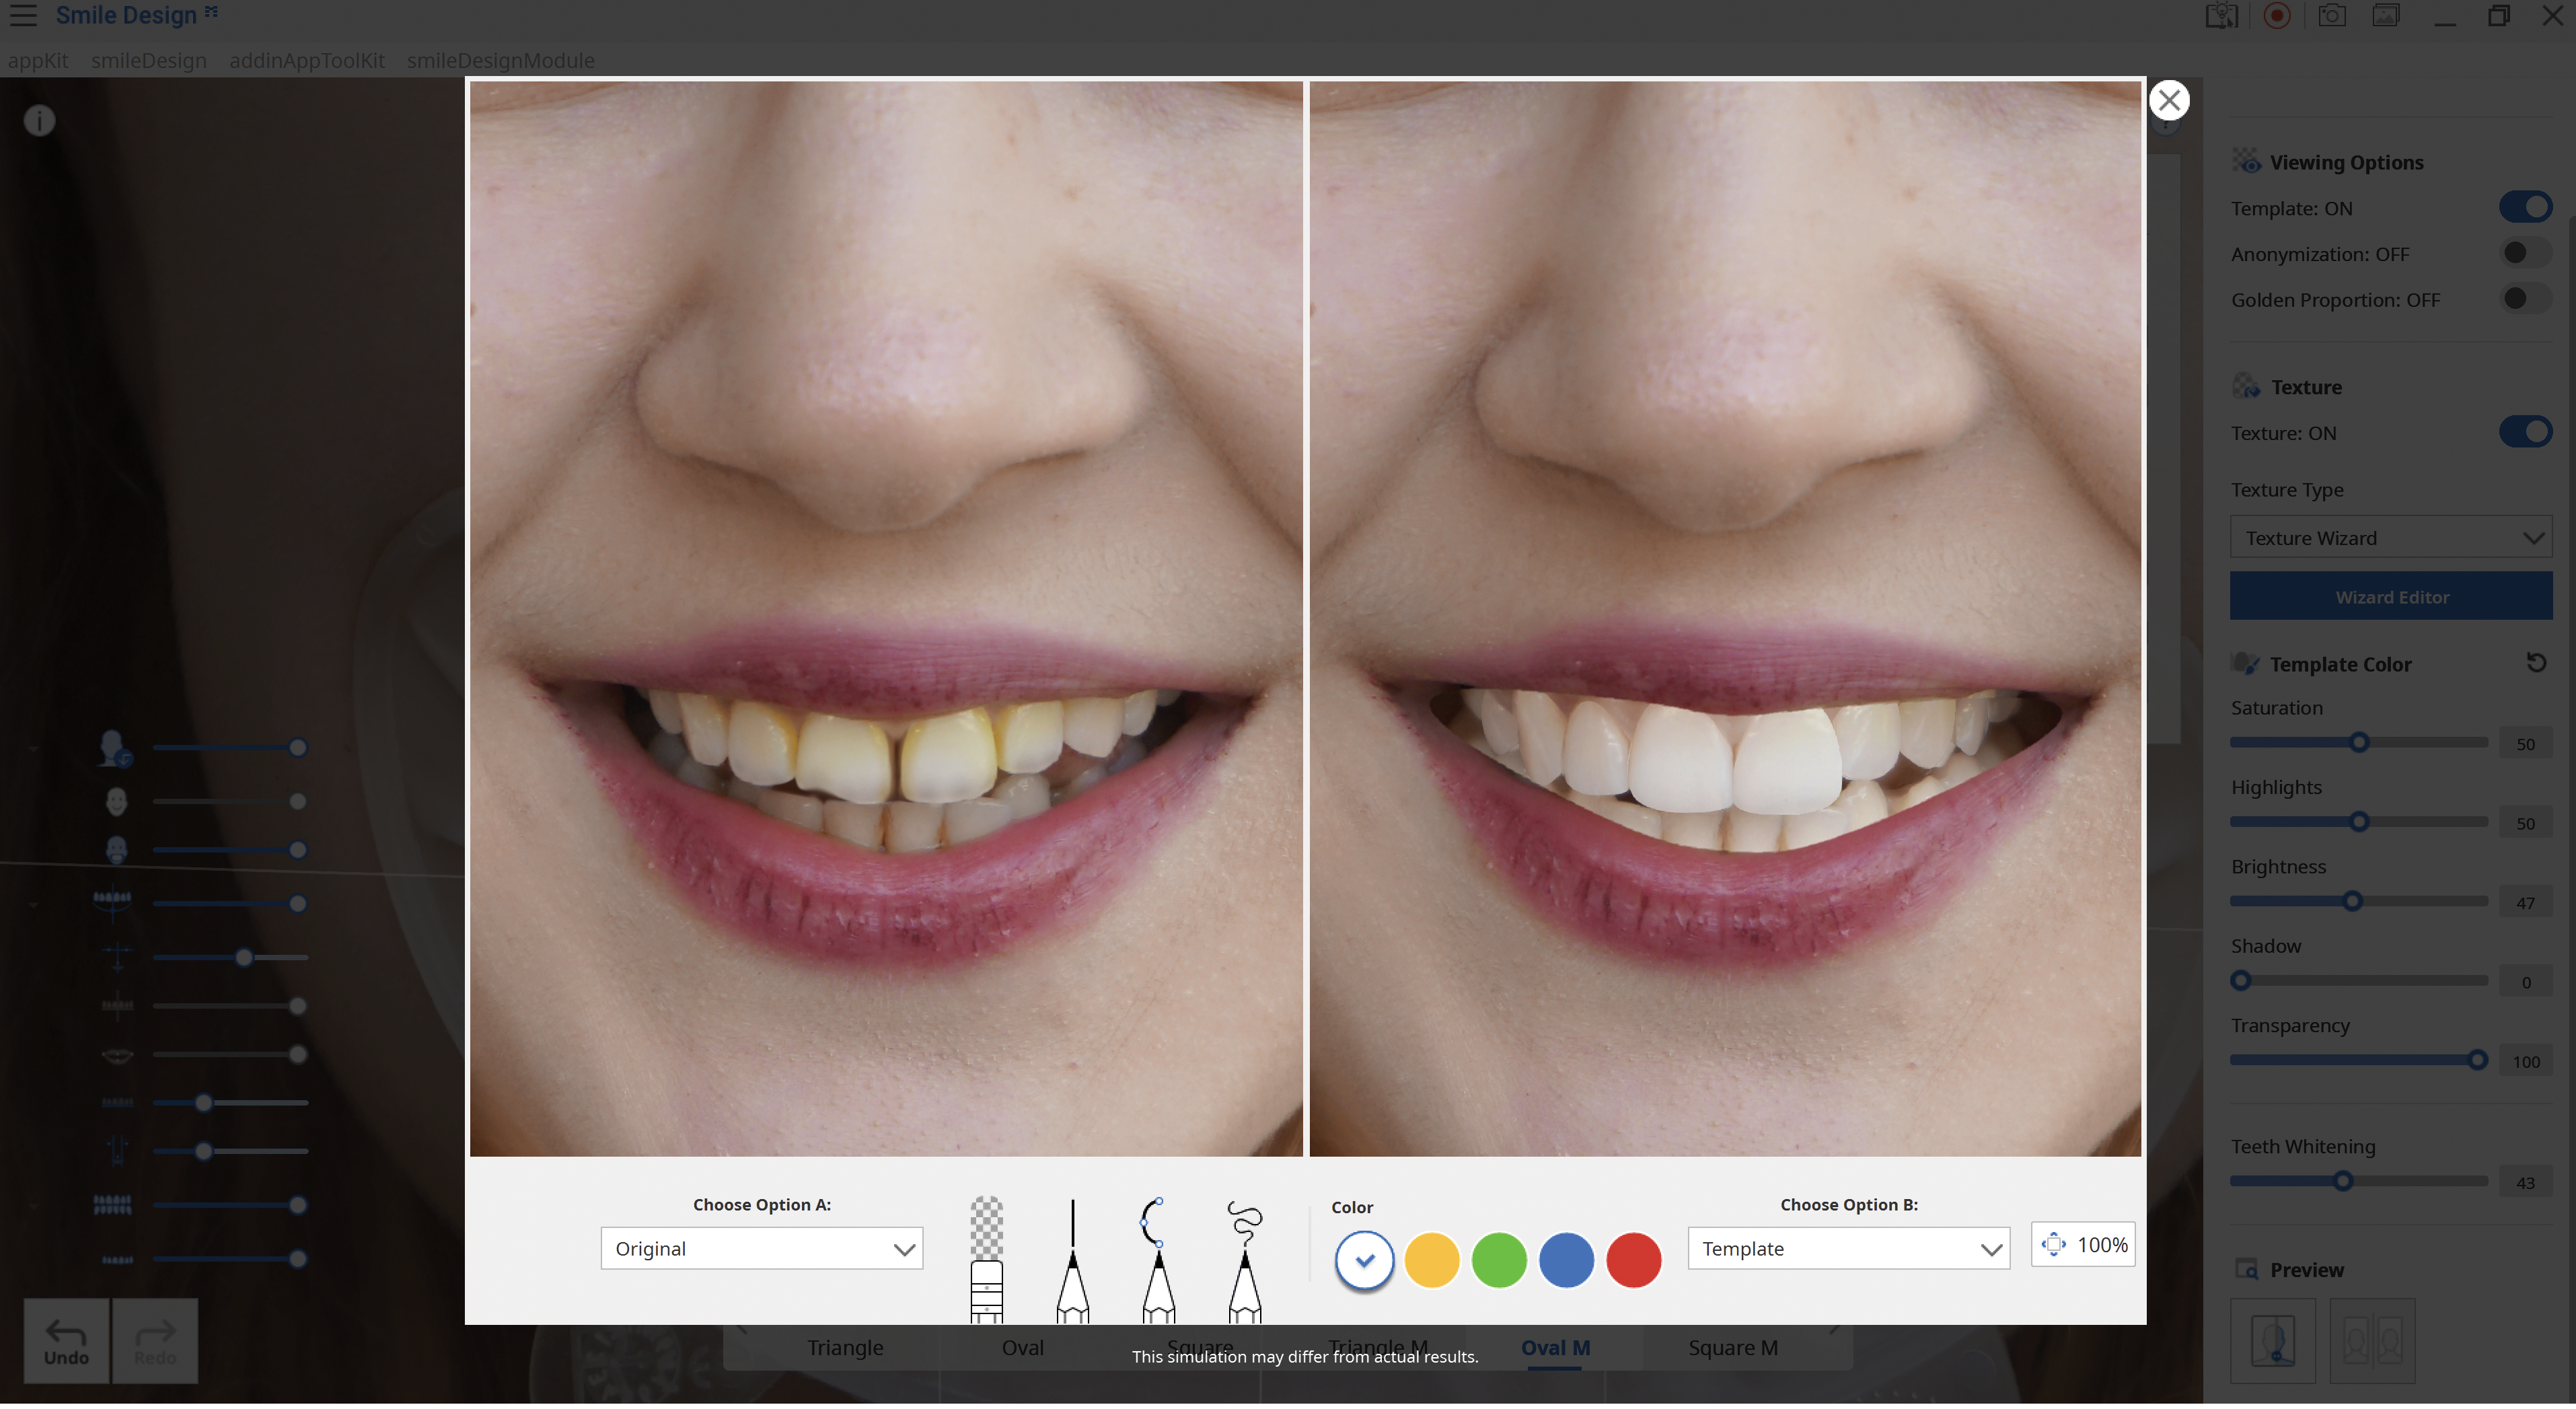Click the camera snapshot icon in the titlebar
Image resolution: width=2576 pixels, height=1409 pixels.
point(2331,16)
